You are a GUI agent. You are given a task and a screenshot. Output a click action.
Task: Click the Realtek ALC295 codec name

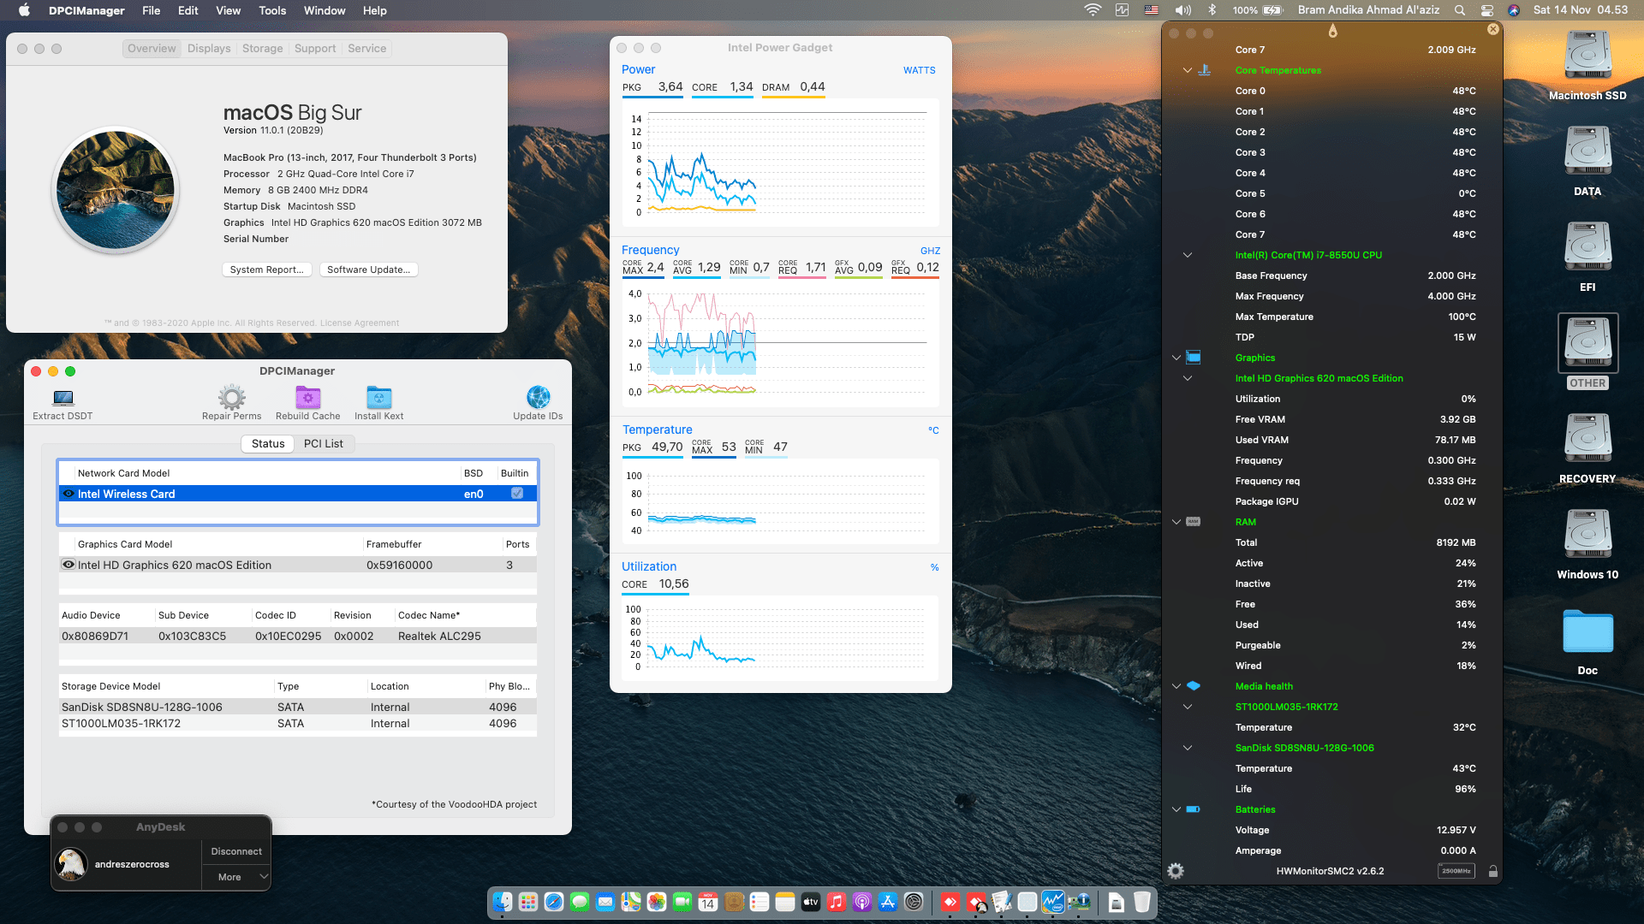coord(439,636)
